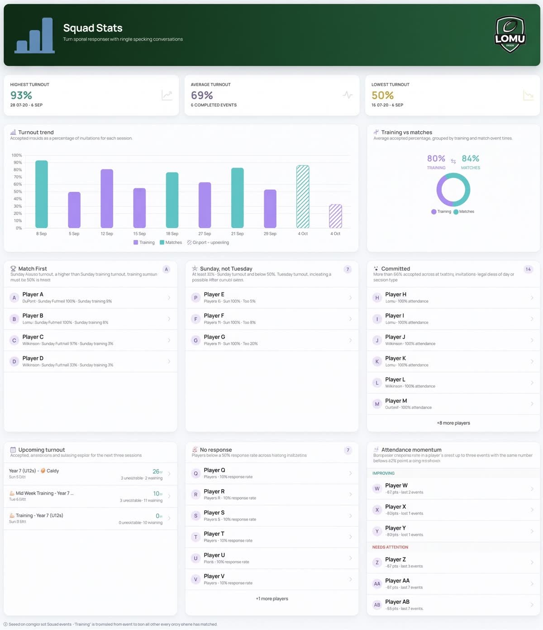Viewport: 543px width, 630px height.
Task: Click the footer info icon
Action: (x=5, y=625)
